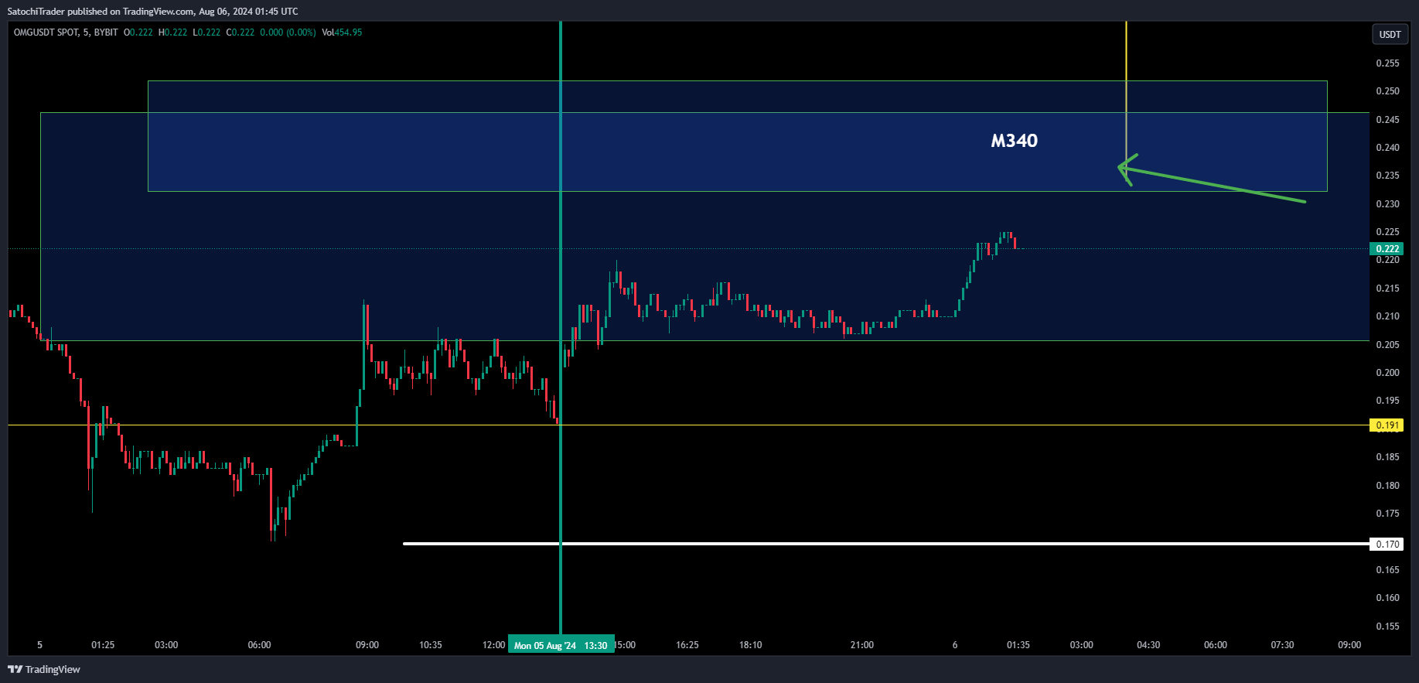The width and height of the screenshot is (1419, 683).
Task: Click the 0.175 price axis label
Action: point(1387,514)
